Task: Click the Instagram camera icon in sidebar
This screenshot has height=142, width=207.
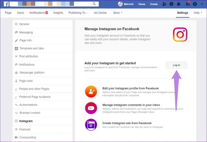Action: click(16, 121)
